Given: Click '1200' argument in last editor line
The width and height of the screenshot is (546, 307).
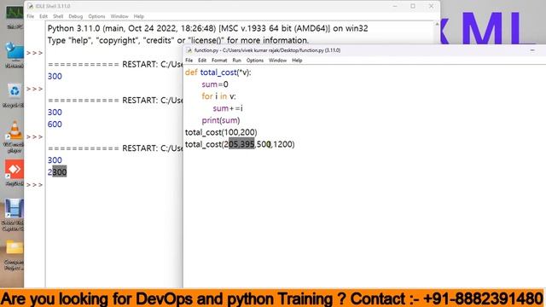Looking at the screenshot, I should click(283, 144).
